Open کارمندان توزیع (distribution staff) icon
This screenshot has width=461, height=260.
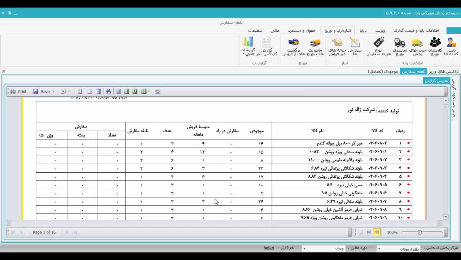tap(435, 46)
